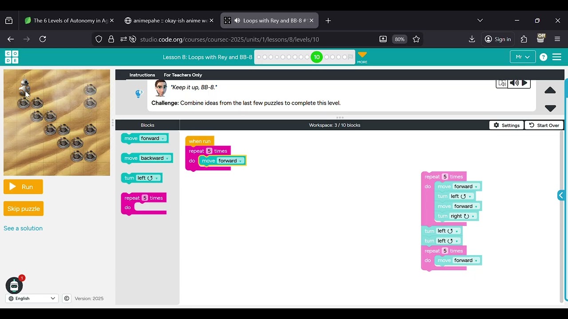Open the Mr user account dropdown
The height and width of the screenshot is (319, 568).
pyautogui.click(x=522, y=57)
